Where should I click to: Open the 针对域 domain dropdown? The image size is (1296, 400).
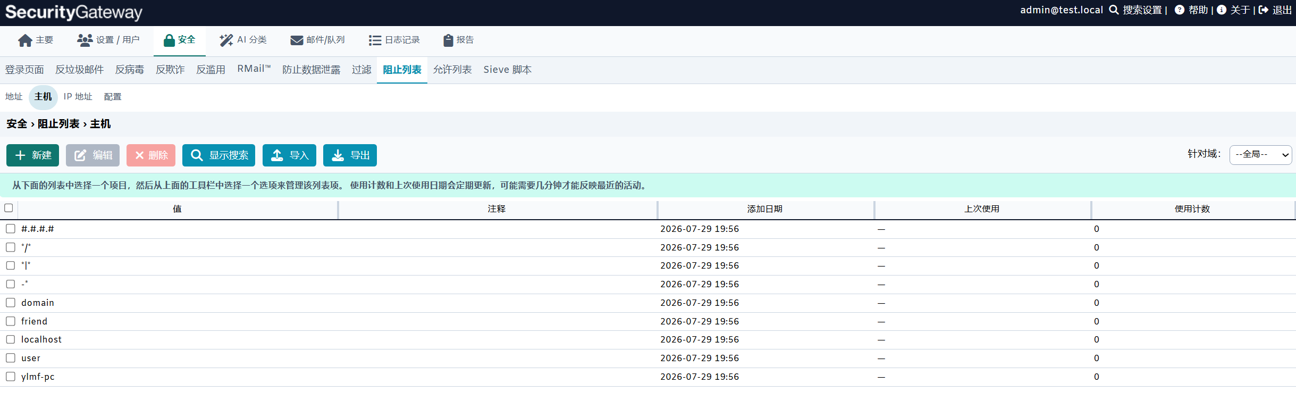pos(1260,155)
